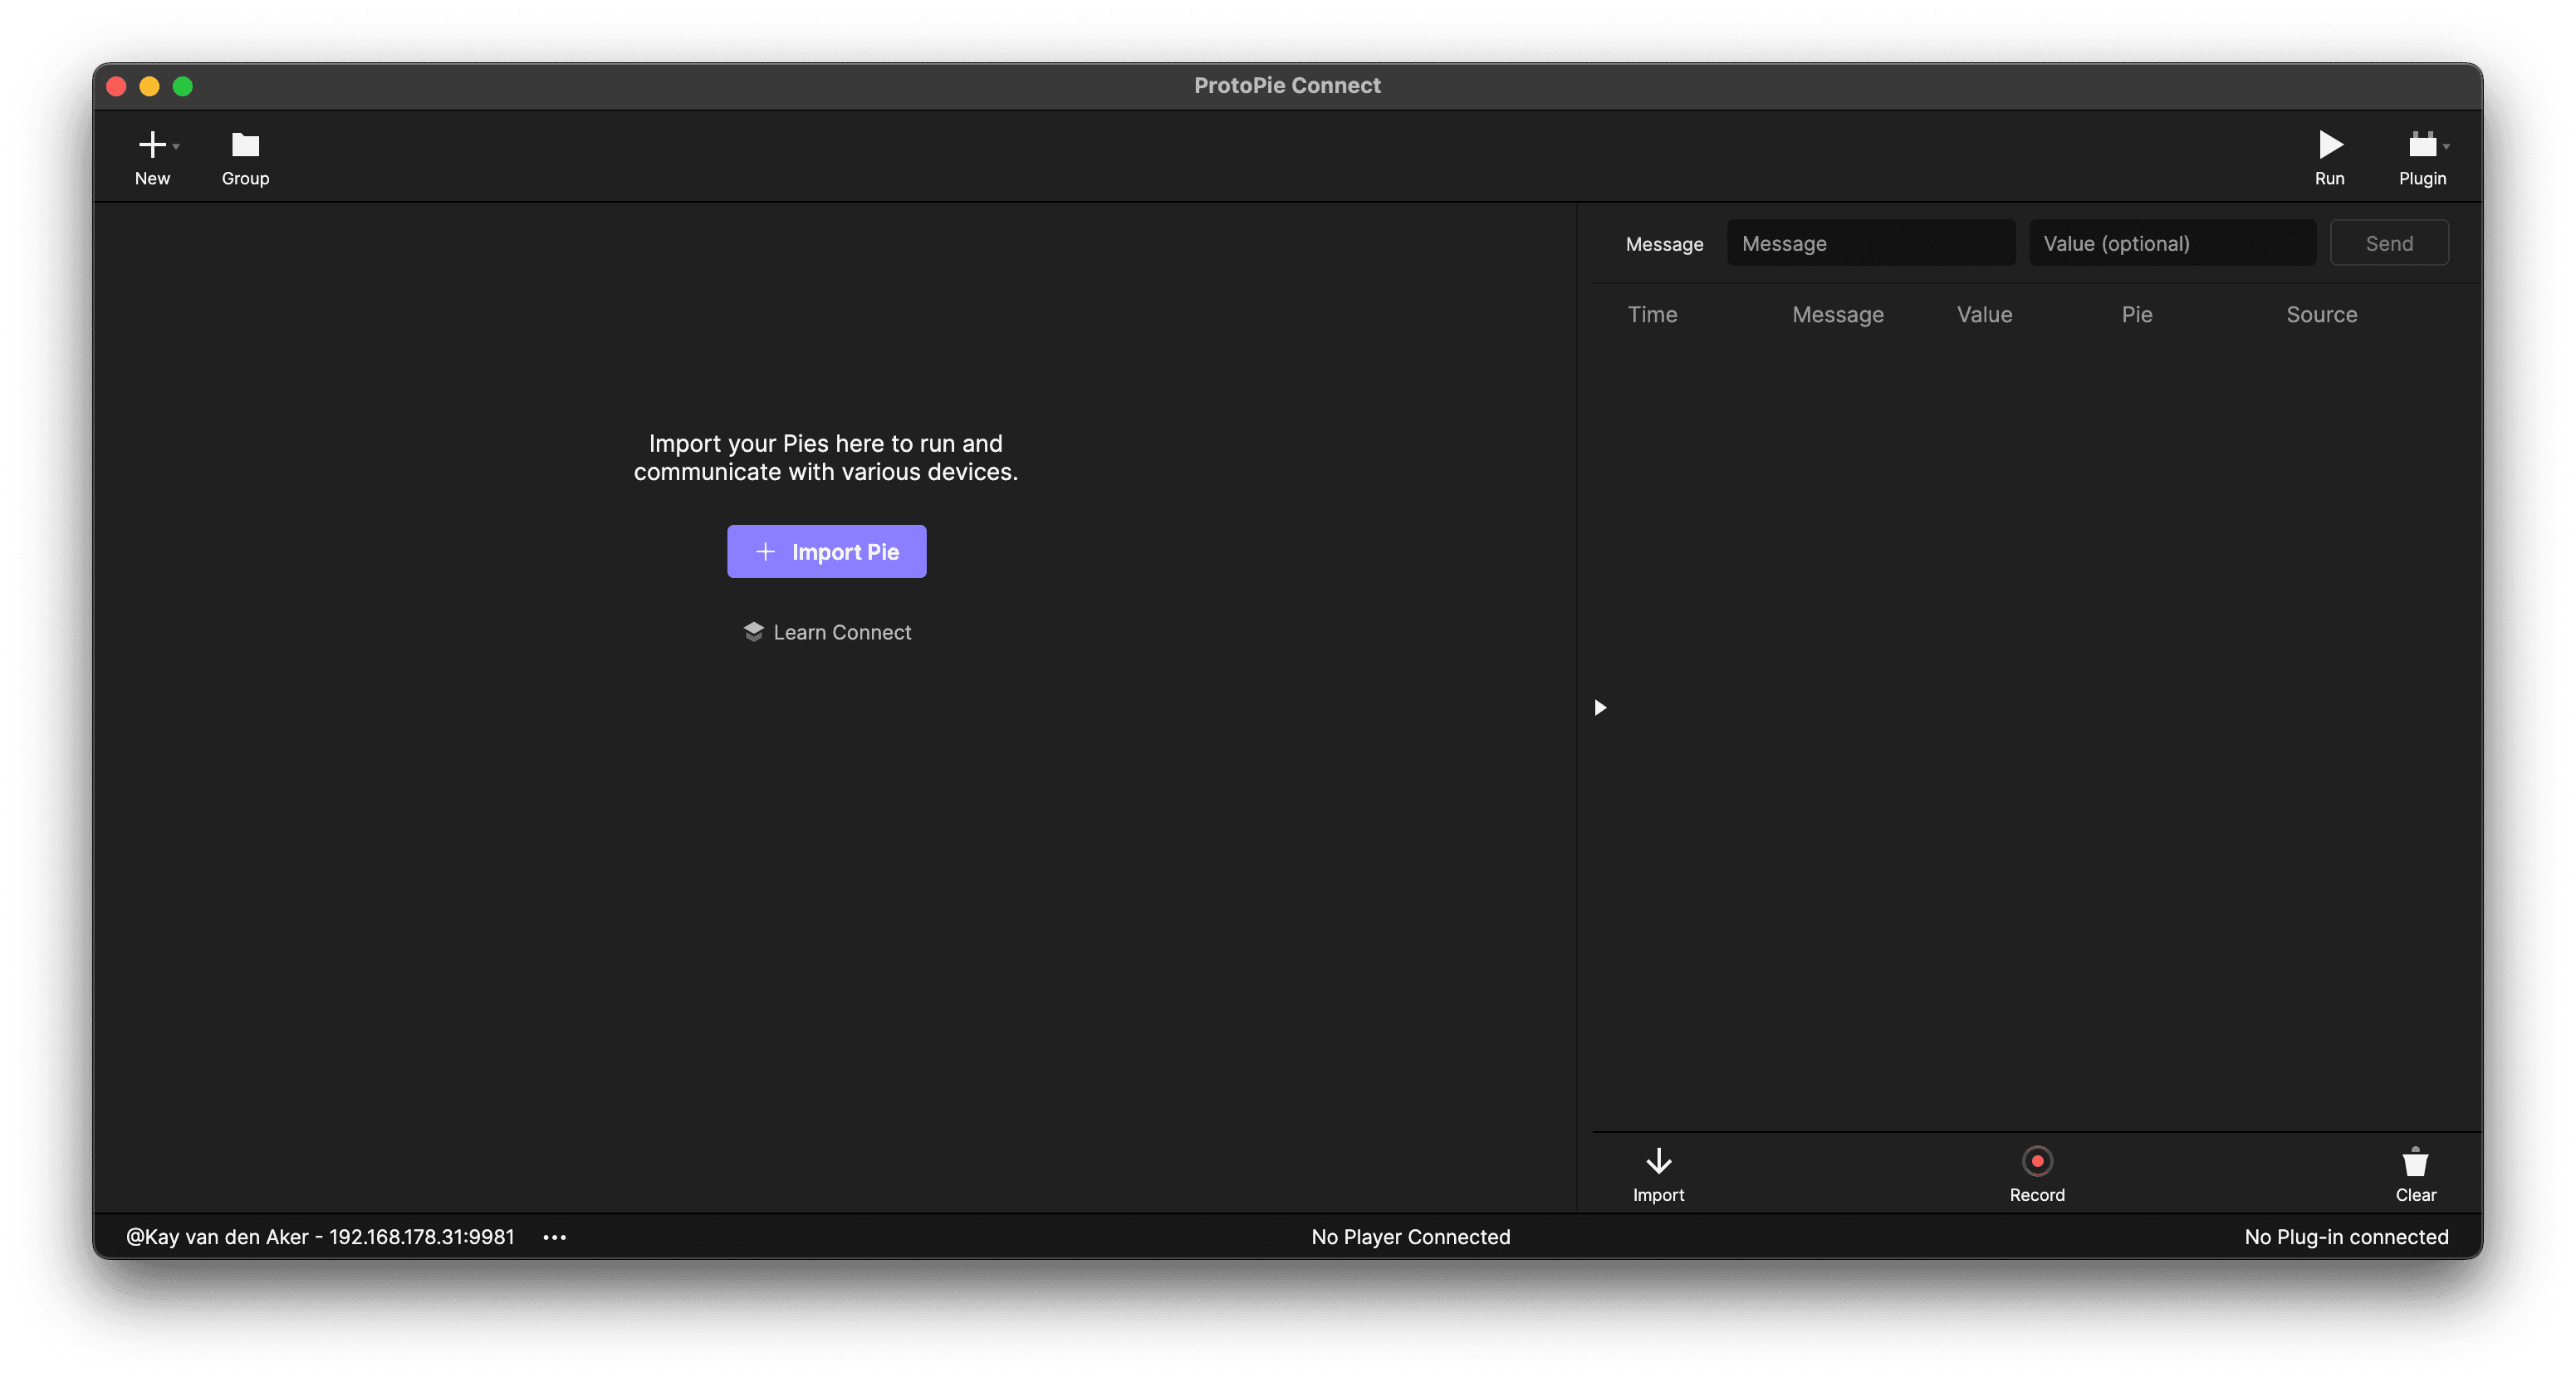Screen dimensions: 2576x1382
Task: Open the ellipsis menu in the status bar
Action: click(x=554, y=1236)
